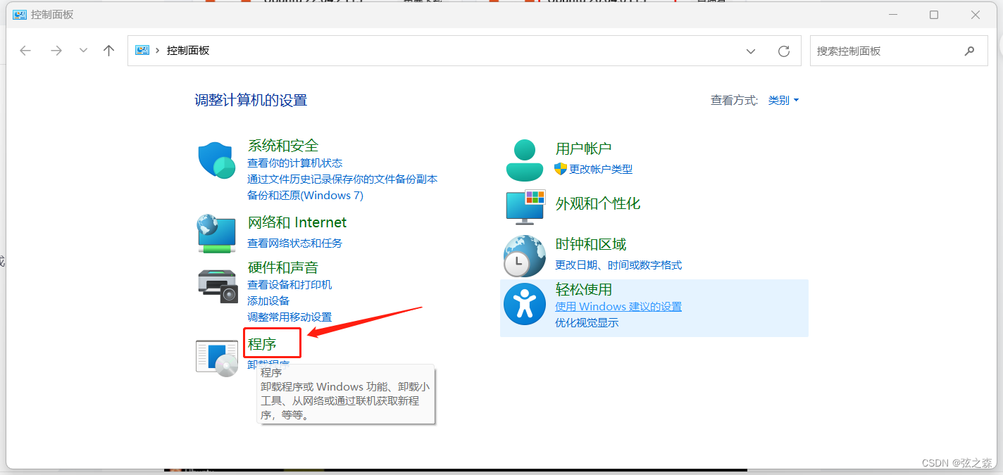This screenshot has height=475, width=1003.
Task: Maximize the Control Panel window
Action: (934, 14)
